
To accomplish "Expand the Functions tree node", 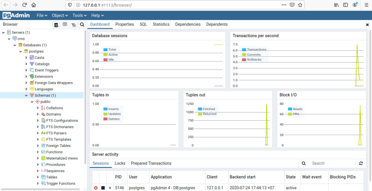I will [38, 152].
